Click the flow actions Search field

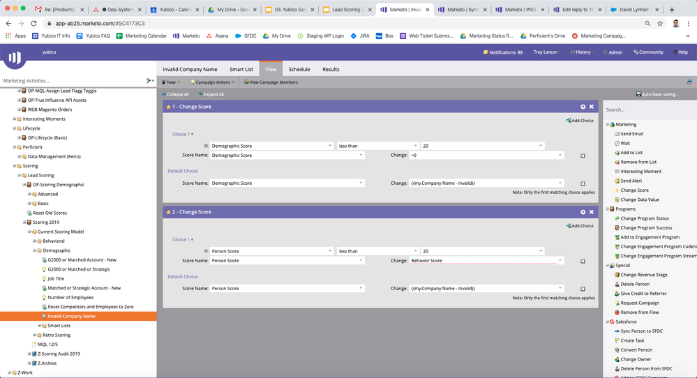click(649, 109)
